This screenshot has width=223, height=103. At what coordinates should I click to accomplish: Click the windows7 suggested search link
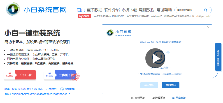click(156, 16)
